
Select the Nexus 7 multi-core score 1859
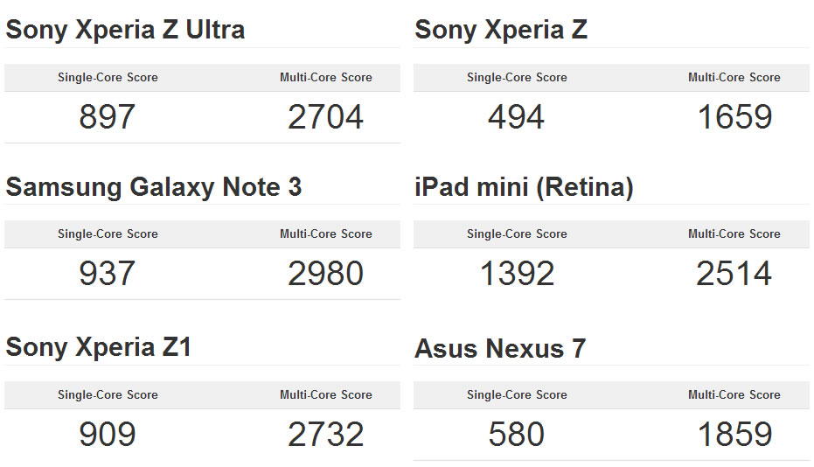(734, 435)
